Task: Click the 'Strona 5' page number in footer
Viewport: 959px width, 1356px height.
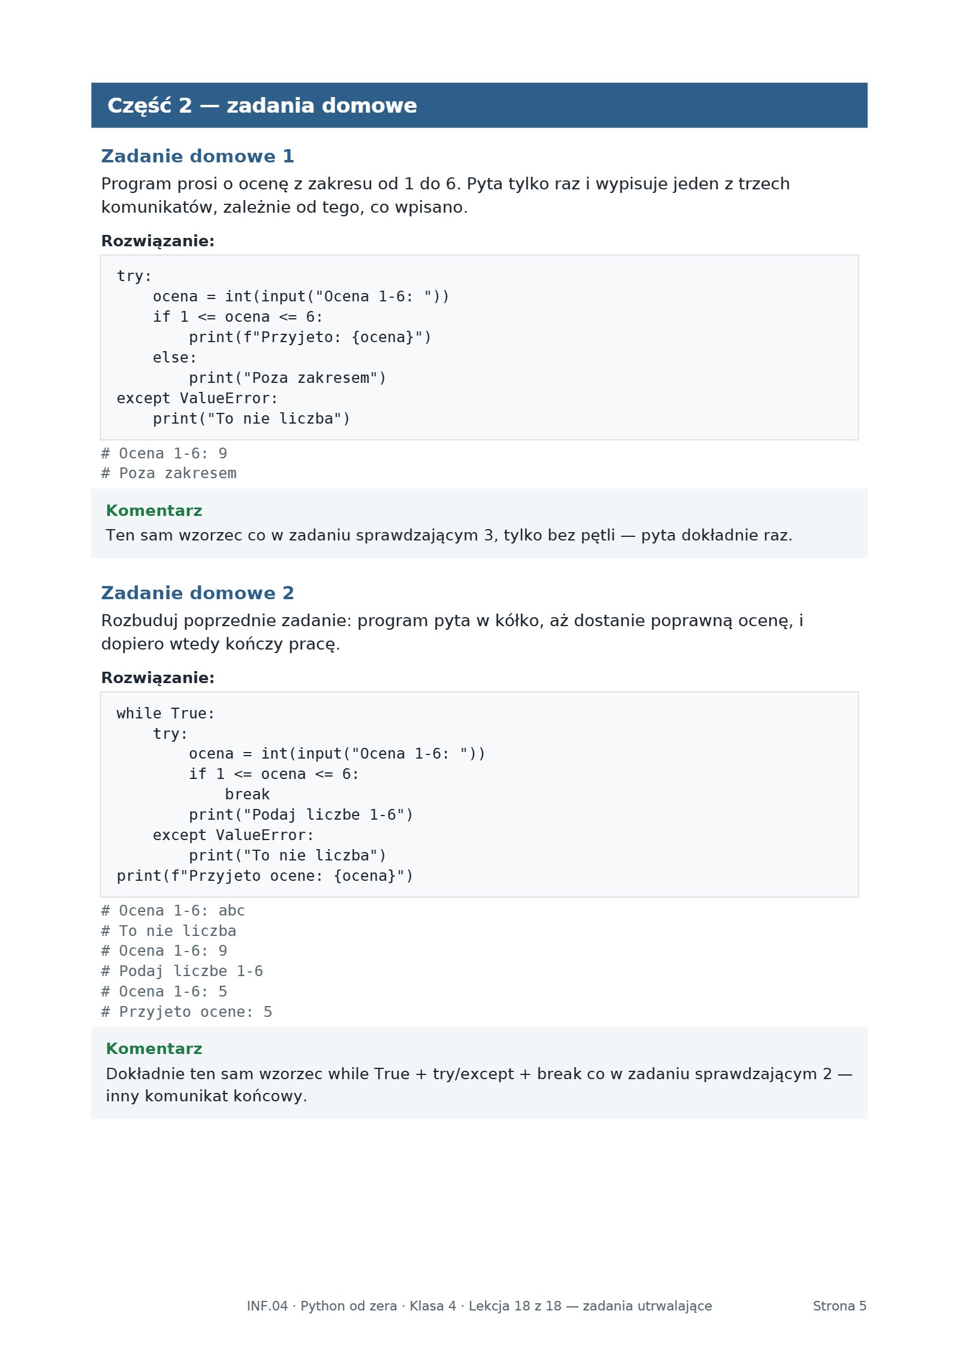Action: coord(840,1306)
